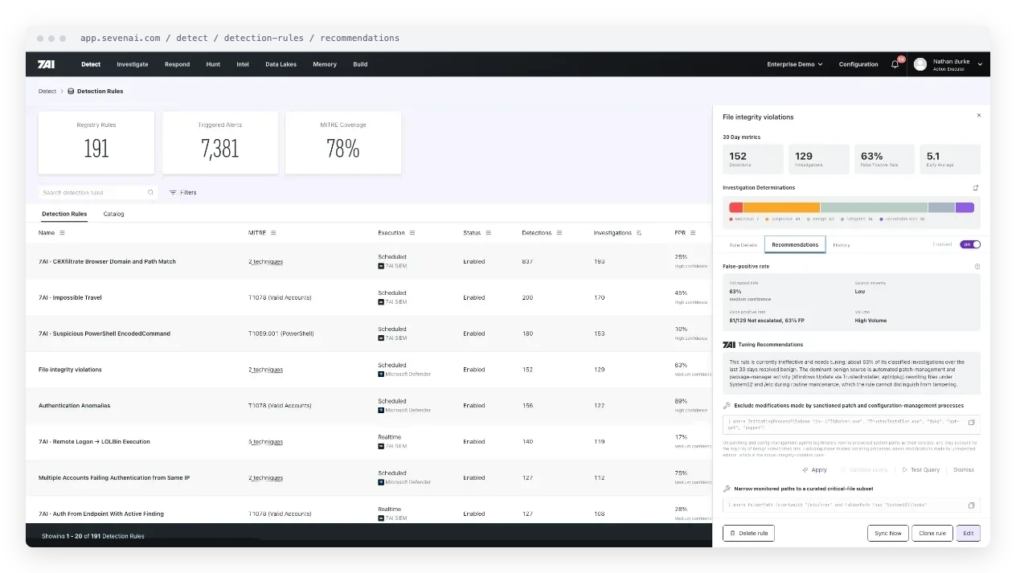
Task: Open FPR column menu icon
Action: coord(694,233)
